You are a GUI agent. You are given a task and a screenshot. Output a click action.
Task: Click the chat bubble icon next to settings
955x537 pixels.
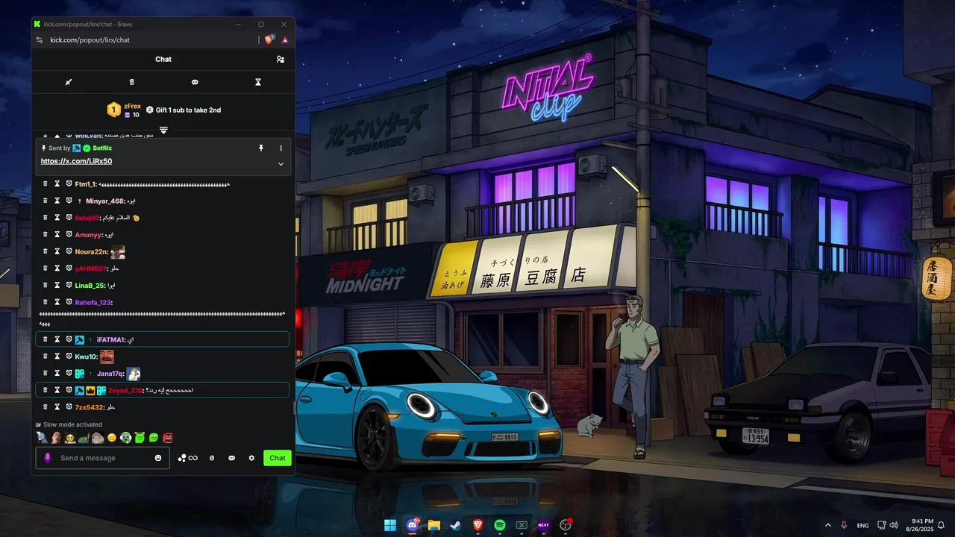pos(231,458)
